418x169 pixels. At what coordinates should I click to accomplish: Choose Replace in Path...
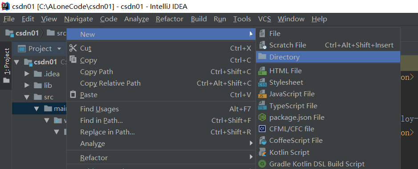pos(161,132)
